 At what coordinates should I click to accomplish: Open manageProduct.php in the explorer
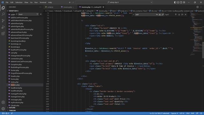tap(18, 94)
